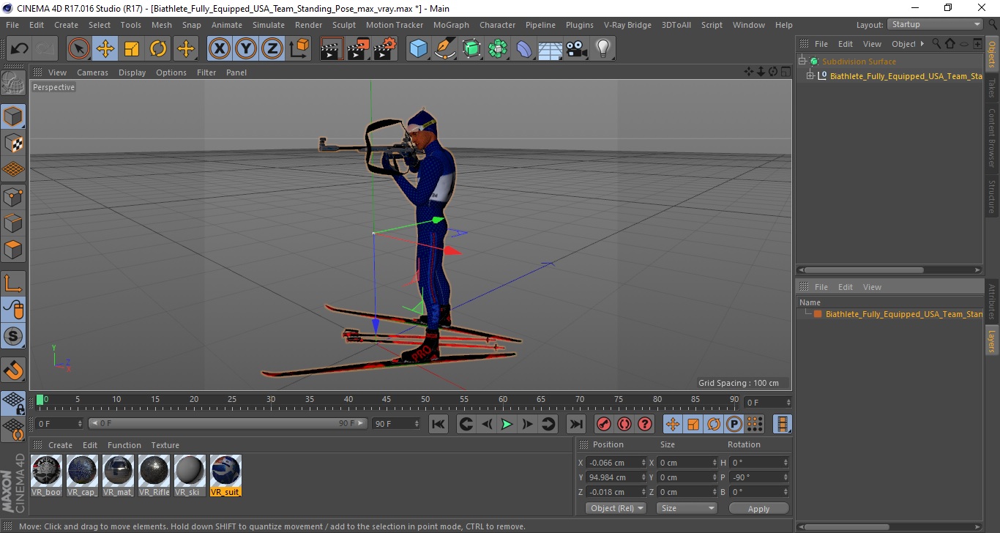Collapse the Subdivision Surface tree node

[802, 61]
